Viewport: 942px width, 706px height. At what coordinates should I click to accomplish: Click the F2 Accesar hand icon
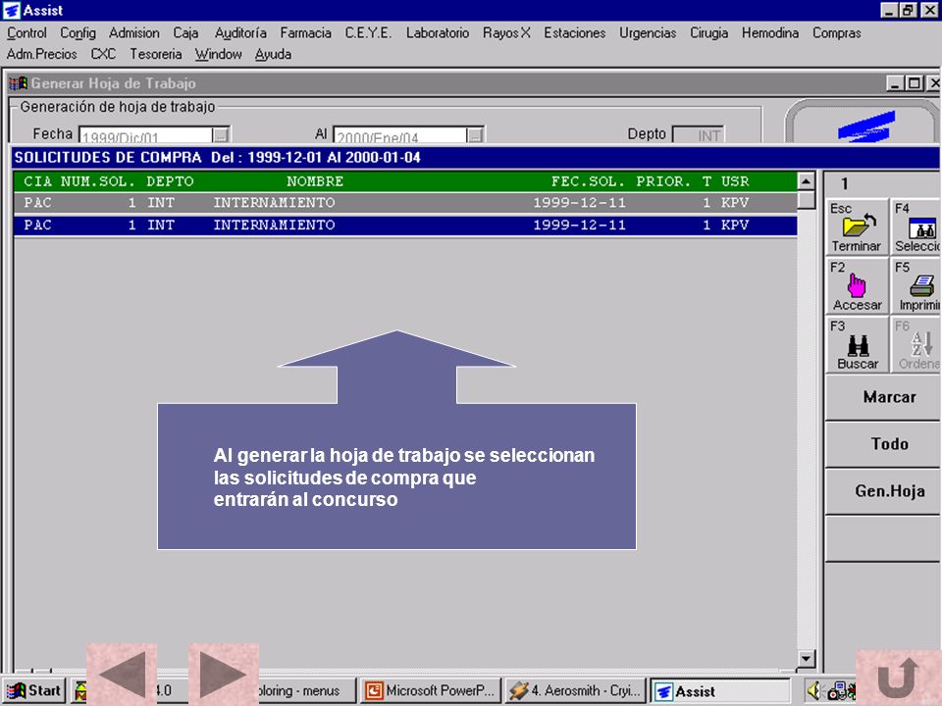(857, 285)
